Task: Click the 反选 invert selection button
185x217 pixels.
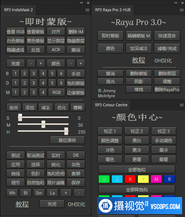Action: pos(36,50)
